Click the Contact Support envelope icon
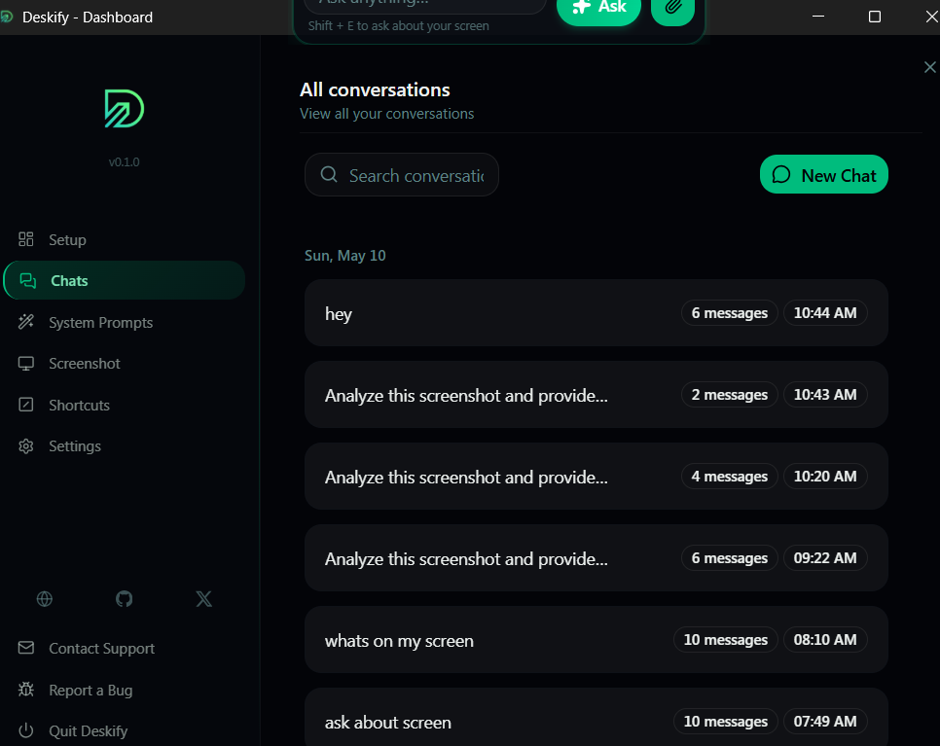 coord(25,648)
